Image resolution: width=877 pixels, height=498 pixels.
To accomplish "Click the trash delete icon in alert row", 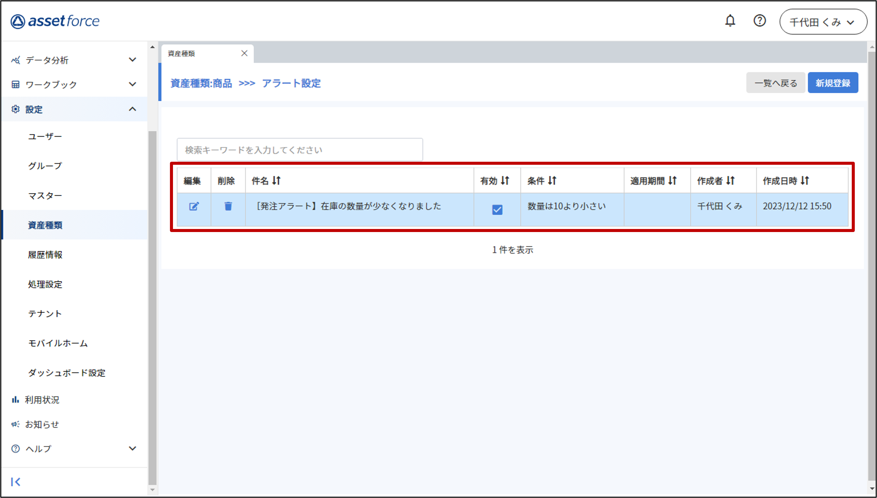I will (x=228, y=206).
